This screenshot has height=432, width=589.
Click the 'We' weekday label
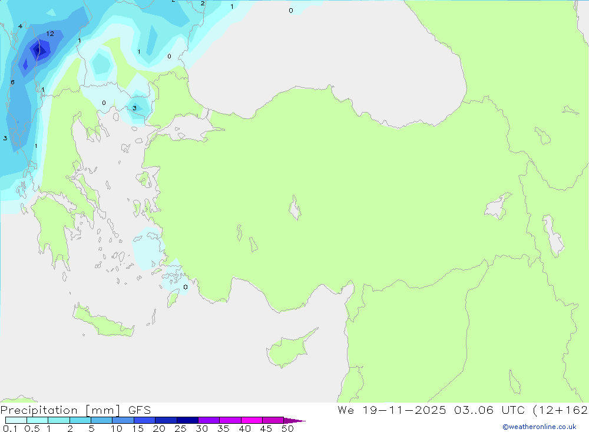(346, 410)
